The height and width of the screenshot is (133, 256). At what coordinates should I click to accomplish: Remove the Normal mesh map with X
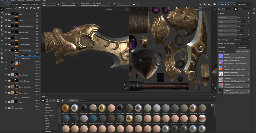pos(248,56)
